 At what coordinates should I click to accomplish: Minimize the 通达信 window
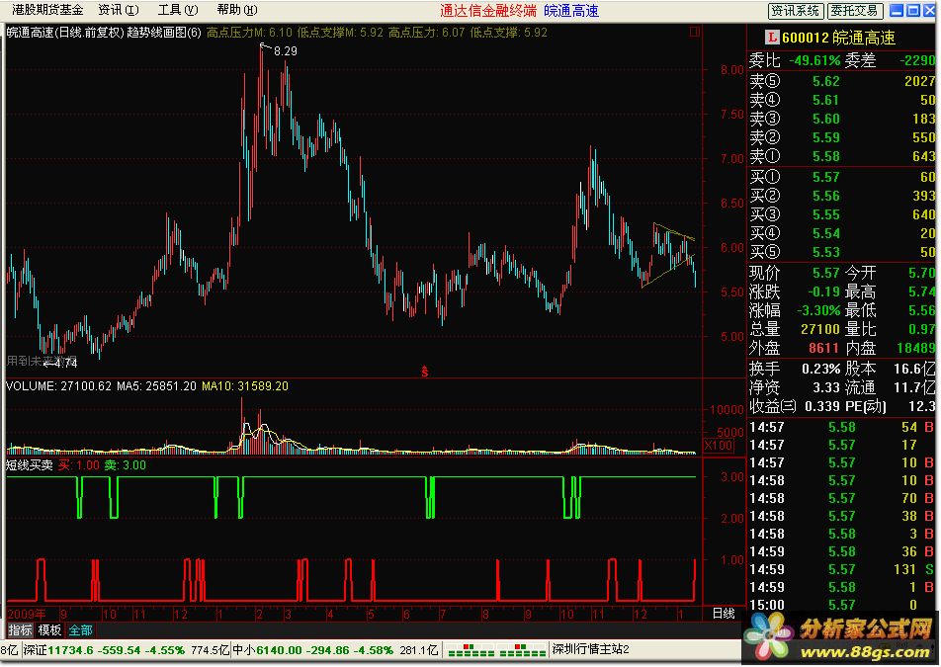coord(897,10)
